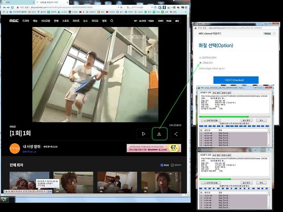Open the 라이브 menu on MBC
The height and width of the screenshot is (212, 283).
coord(76,21)
